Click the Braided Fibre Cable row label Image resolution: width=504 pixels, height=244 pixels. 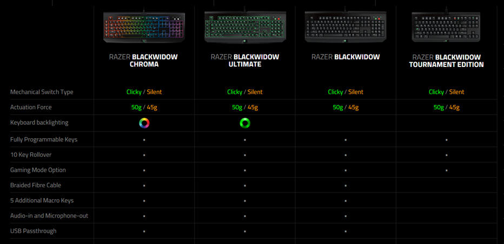36,185
